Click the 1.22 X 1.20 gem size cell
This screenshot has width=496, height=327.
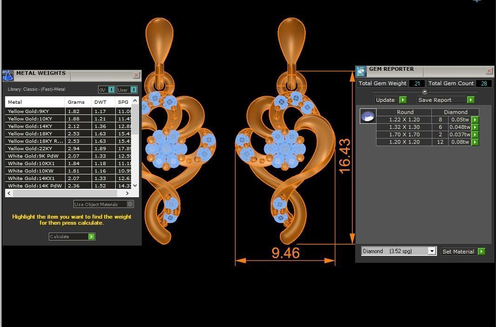click(404, 120)
